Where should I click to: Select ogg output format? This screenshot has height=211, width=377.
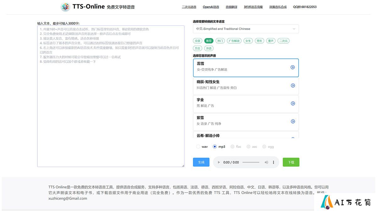point(264,147)
